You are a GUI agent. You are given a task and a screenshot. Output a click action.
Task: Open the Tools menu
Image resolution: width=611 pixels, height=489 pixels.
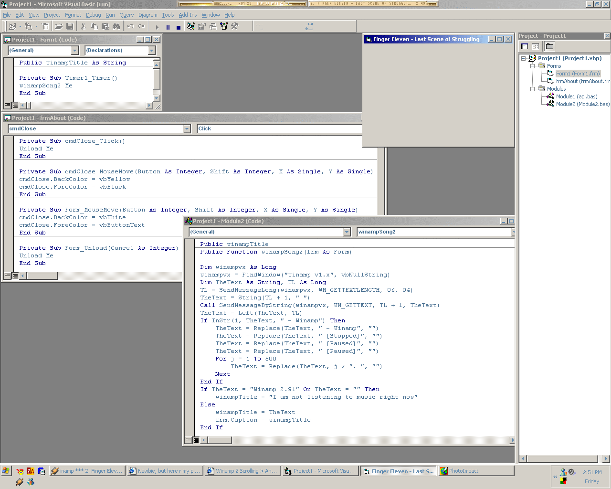point(168,15)
